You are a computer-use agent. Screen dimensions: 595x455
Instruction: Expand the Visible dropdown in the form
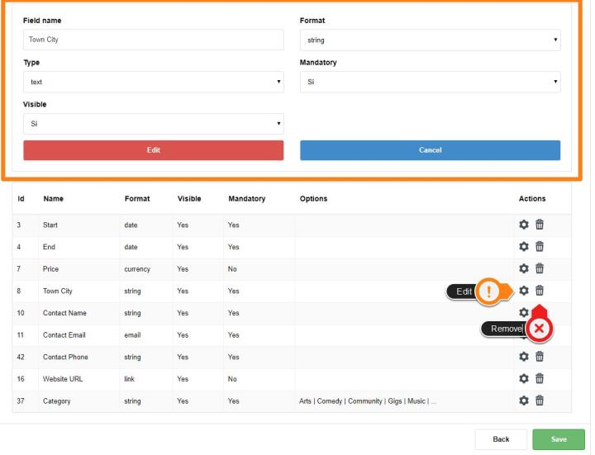point(154,124)
